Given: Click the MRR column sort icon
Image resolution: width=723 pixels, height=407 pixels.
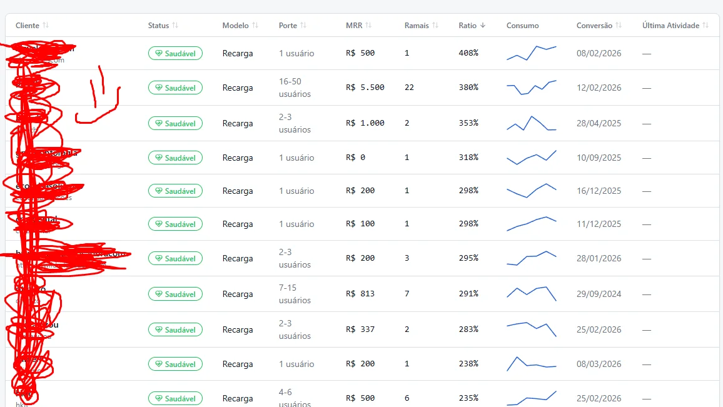Looking at the screenshot, I should click(x=368, y=26).
